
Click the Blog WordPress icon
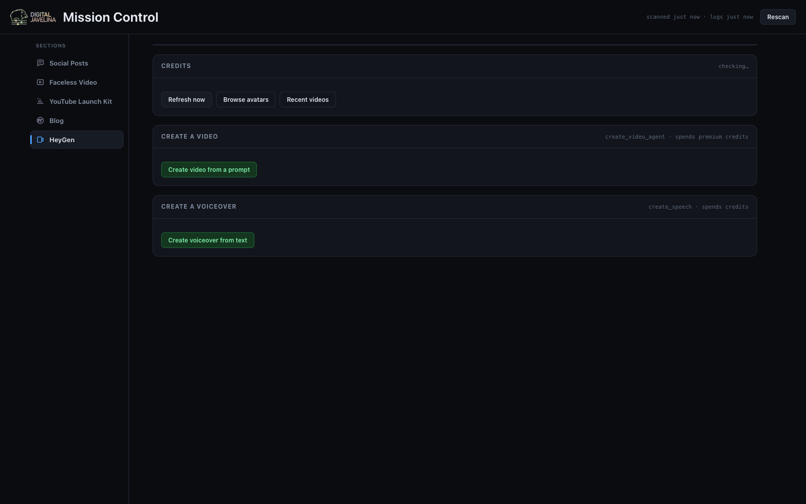40,120
